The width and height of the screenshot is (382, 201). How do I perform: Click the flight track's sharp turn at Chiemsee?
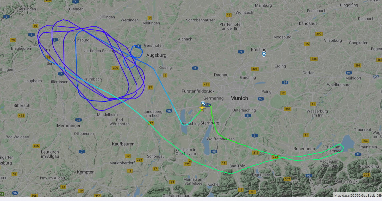click(343, 147)
